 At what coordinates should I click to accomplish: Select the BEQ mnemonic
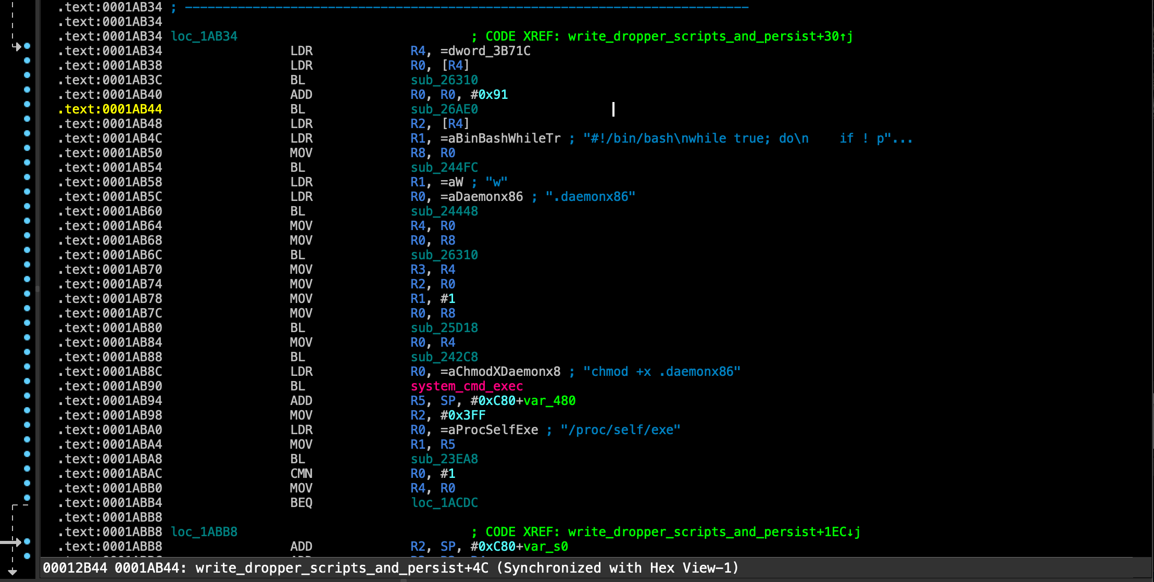pyautogui.click(x=302, y=503)
